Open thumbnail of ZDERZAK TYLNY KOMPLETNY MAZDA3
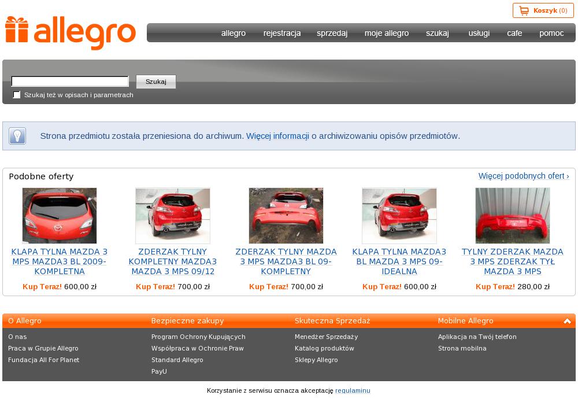Viewport: 578px width, 402px height. [172, 216]
